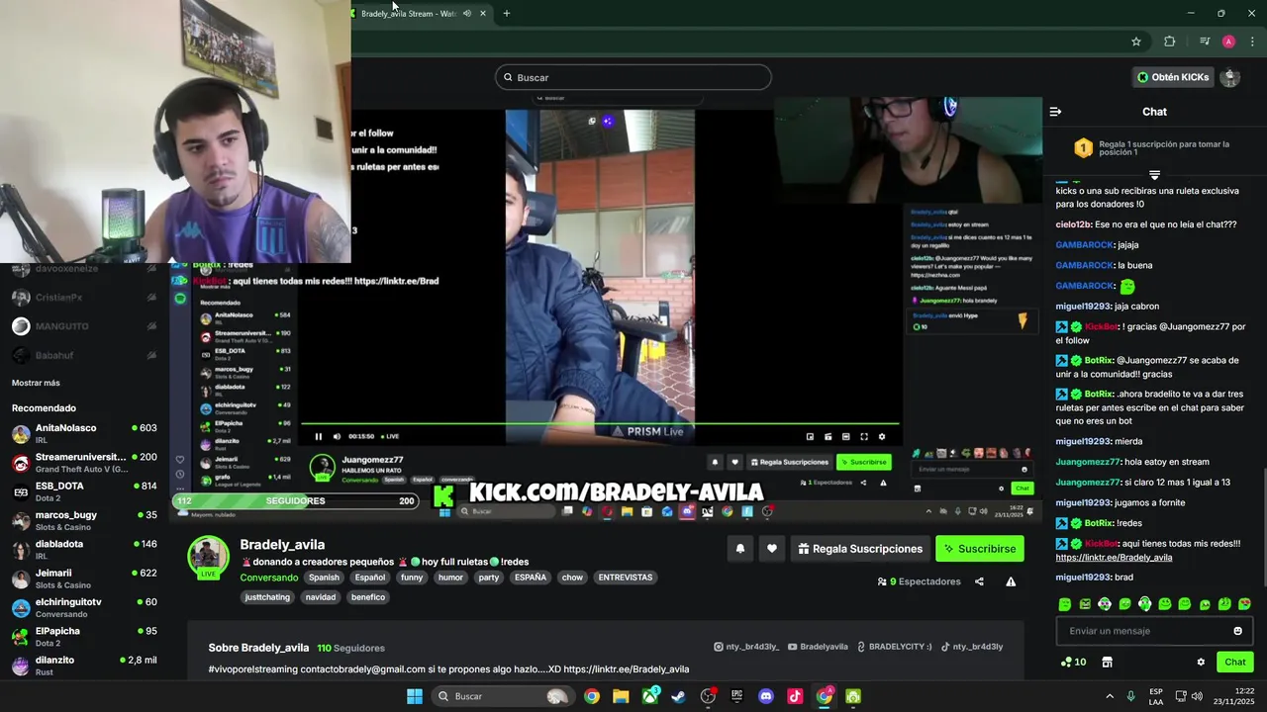
Task: Open stream player settings gear
Action: coord(882,436)
